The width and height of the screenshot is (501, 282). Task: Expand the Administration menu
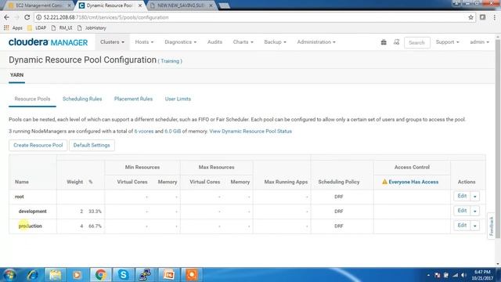coord(316,42)
